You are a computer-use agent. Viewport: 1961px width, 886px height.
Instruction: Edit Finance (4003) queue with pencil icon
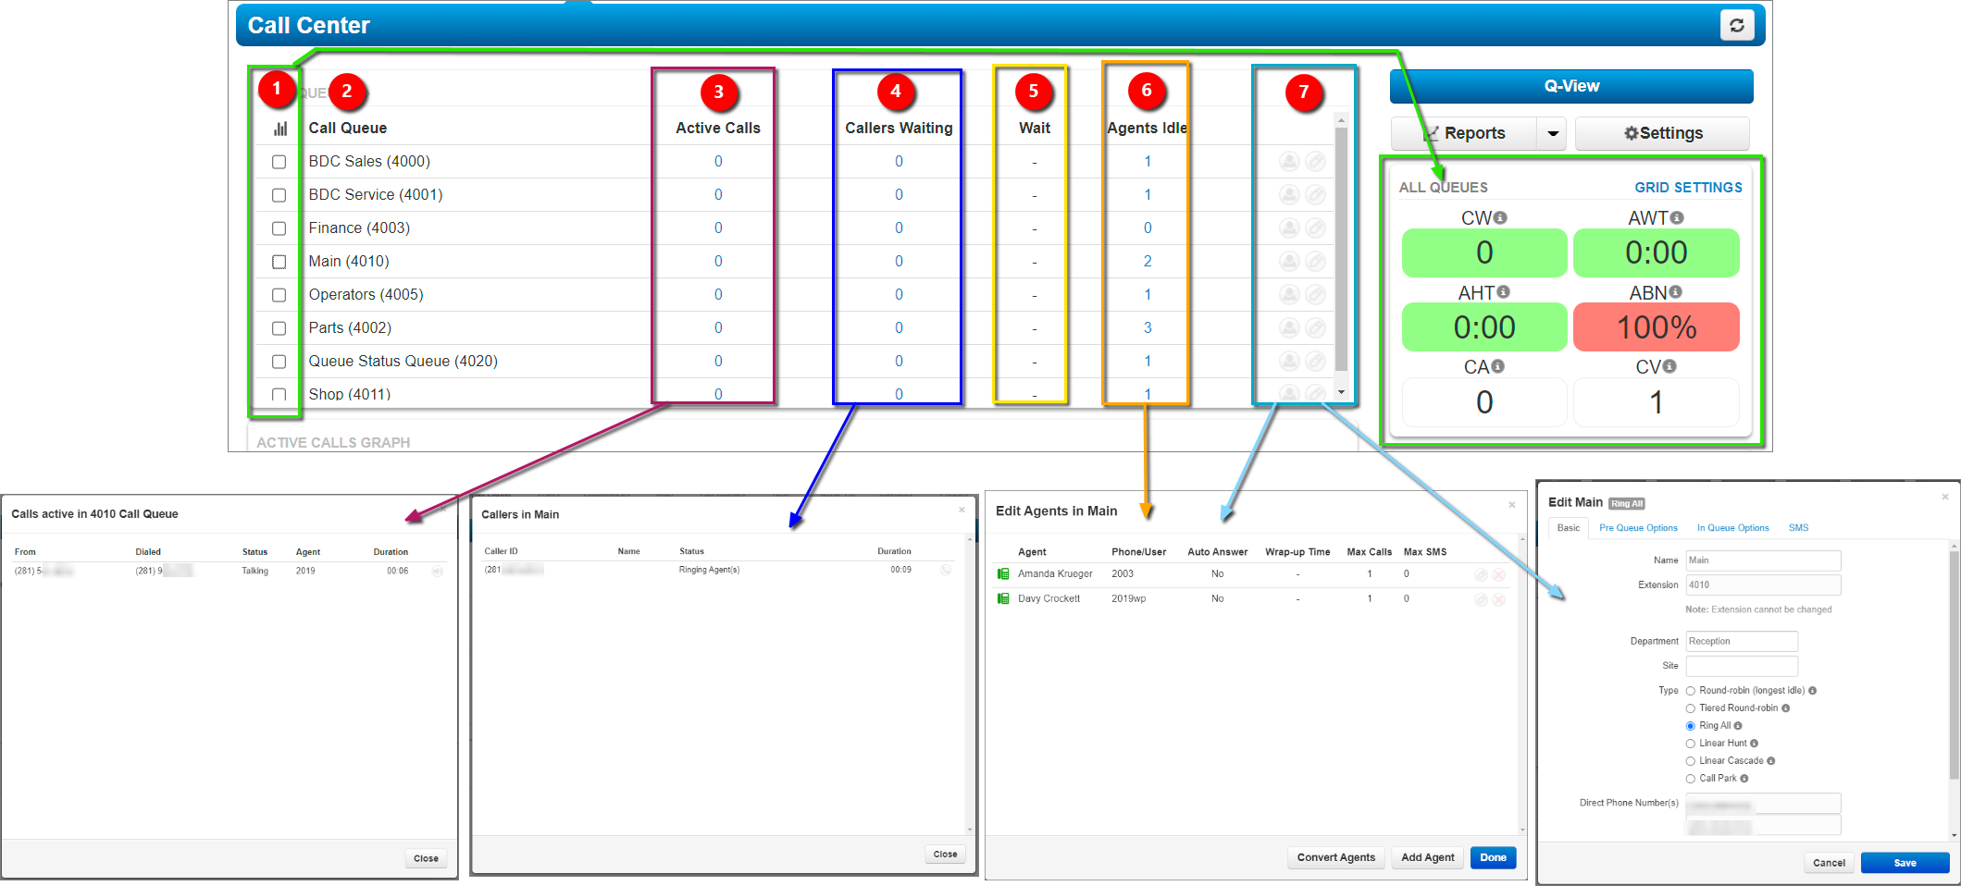tap(1315, 228)
